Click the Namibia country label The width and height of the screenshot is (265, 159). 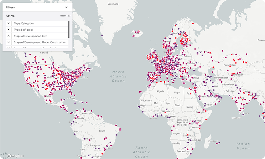(x=176, y=143)
